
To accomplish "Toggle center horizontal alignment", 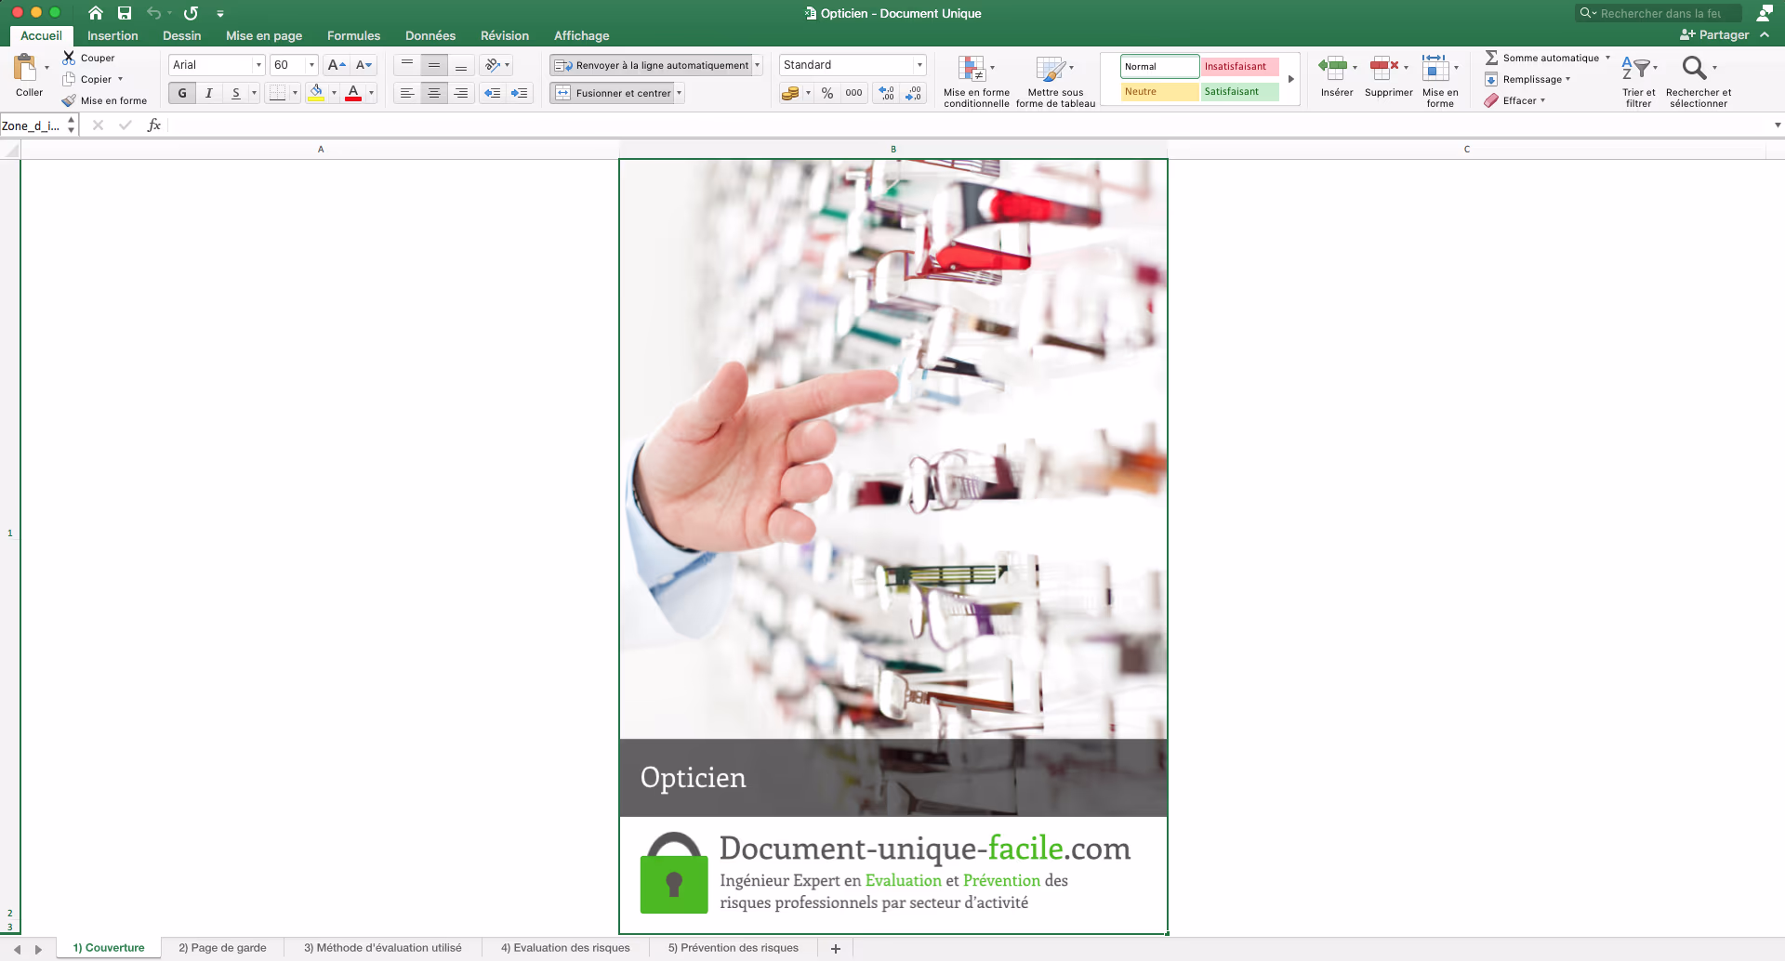I will (x=434, y=93).
